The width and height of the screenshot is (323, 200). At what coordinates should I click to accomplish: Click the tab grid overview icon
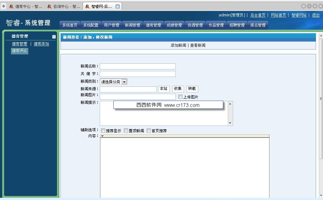coord(303,6)
